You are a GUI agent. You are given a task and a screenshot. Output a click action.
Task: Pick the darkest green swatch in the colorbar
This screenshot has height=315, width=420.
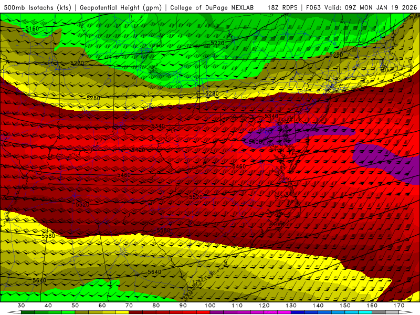[28, 312]
